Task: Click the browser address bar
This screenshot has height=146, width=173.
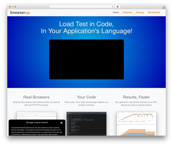Action: coord(82,7)
